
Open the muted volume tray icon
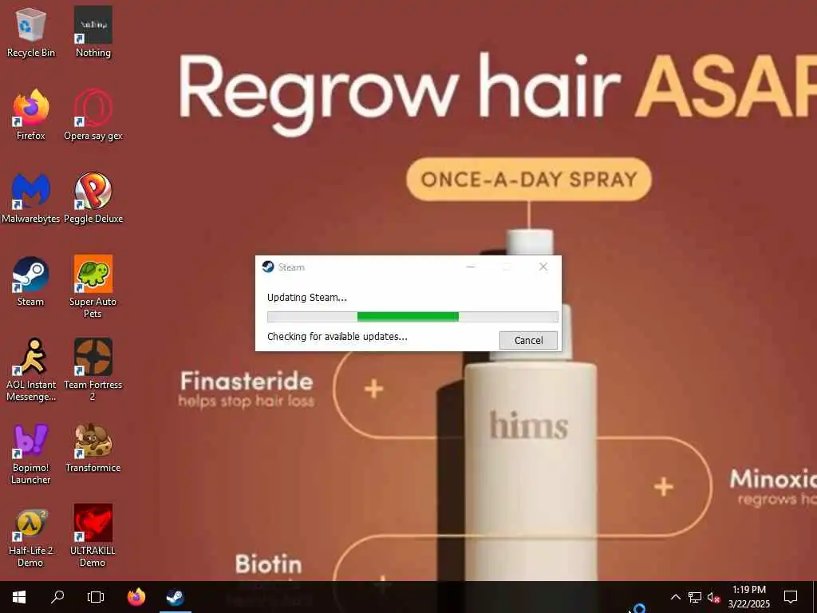(714, 597)
